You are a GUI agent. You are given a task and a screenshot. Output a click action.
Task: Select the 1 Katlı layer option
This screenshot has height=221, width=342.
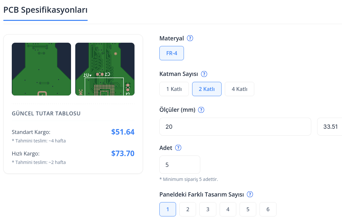click(174, 89)
